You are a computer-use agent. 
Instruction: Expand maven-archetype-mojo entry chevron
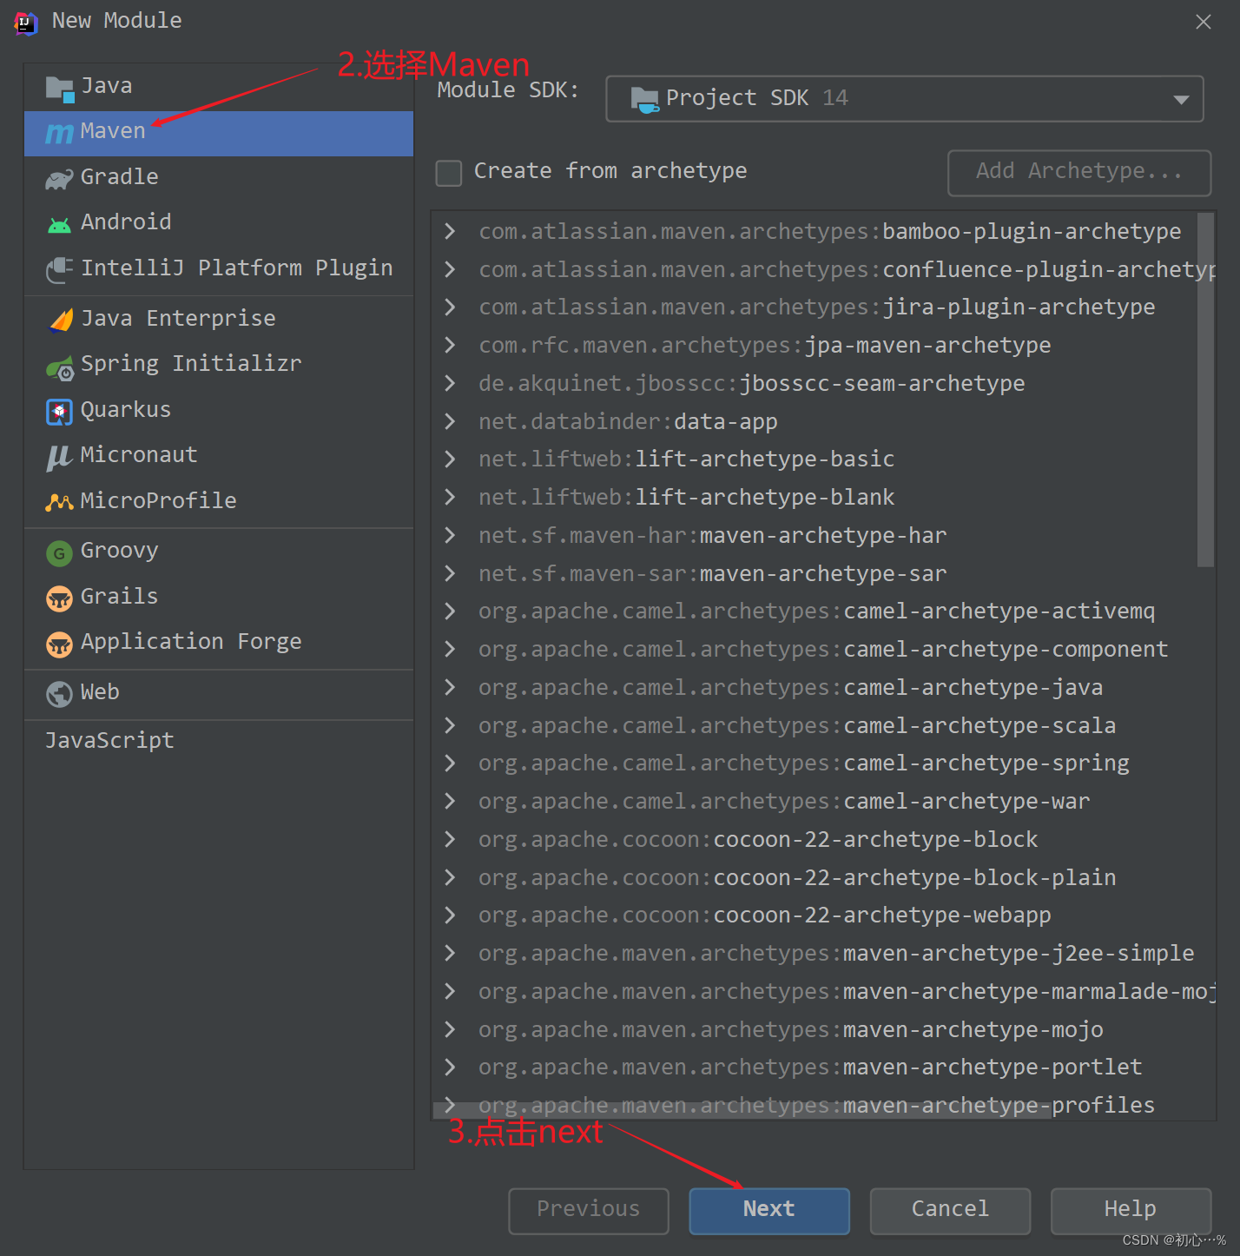point(450,1029)
